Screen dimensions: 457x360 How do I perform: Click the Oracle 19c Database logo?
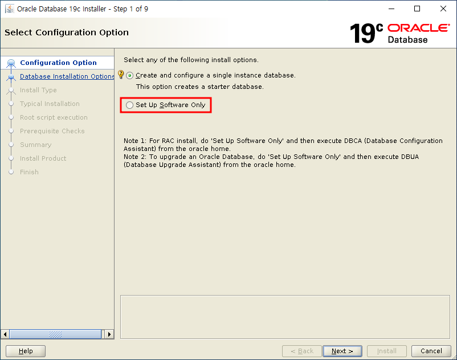[x=399, y=33]
